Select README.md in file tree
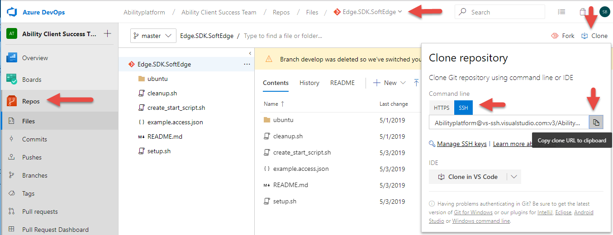 point(165,136)
